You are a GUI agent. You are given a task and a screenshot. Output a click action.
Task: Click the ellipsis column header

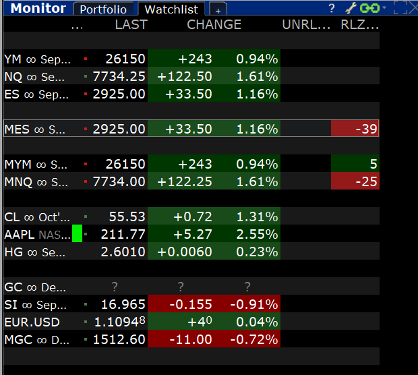[77, 27]
